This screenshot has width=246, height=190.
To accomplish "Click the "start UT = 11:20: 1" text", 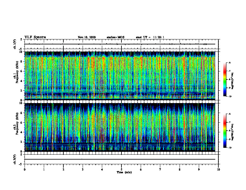I will click(150, 37).
